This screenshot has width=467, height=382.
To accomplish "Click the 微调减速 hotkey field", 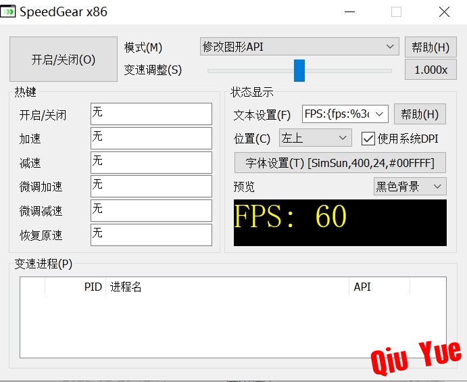I will pyautogui.click(x=151, y=211).
